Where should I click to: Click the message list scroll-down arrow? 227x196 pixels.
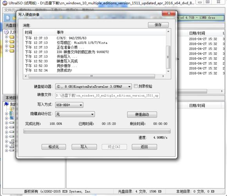tap(168, 71)
